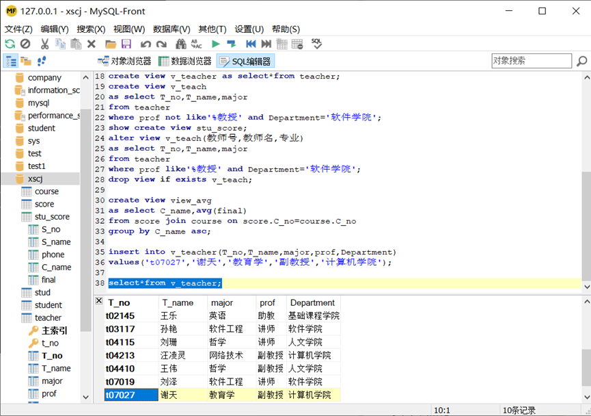The image size is (591, 416).
Task: Run the SQL with the green play icon
Action: [214, 43]
